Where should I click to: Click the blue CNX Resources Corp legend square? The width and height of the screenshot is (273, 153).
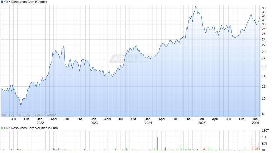click(x=2, y=2)
